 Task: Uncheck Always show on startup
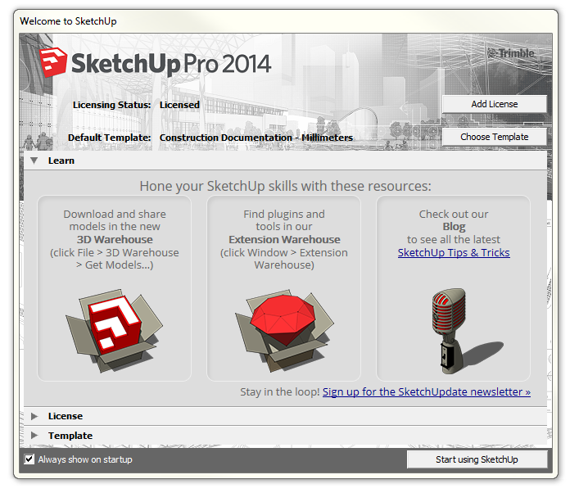pos(29,459)
